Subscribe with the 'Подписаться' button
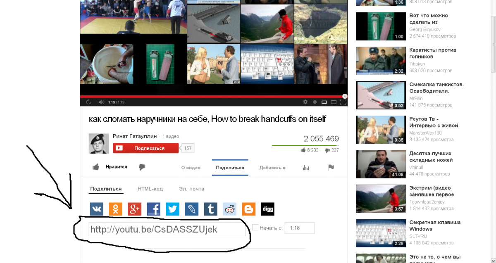The width and height of the screenshot is (496, 263). pyautogui.click(x=145, y=148)
